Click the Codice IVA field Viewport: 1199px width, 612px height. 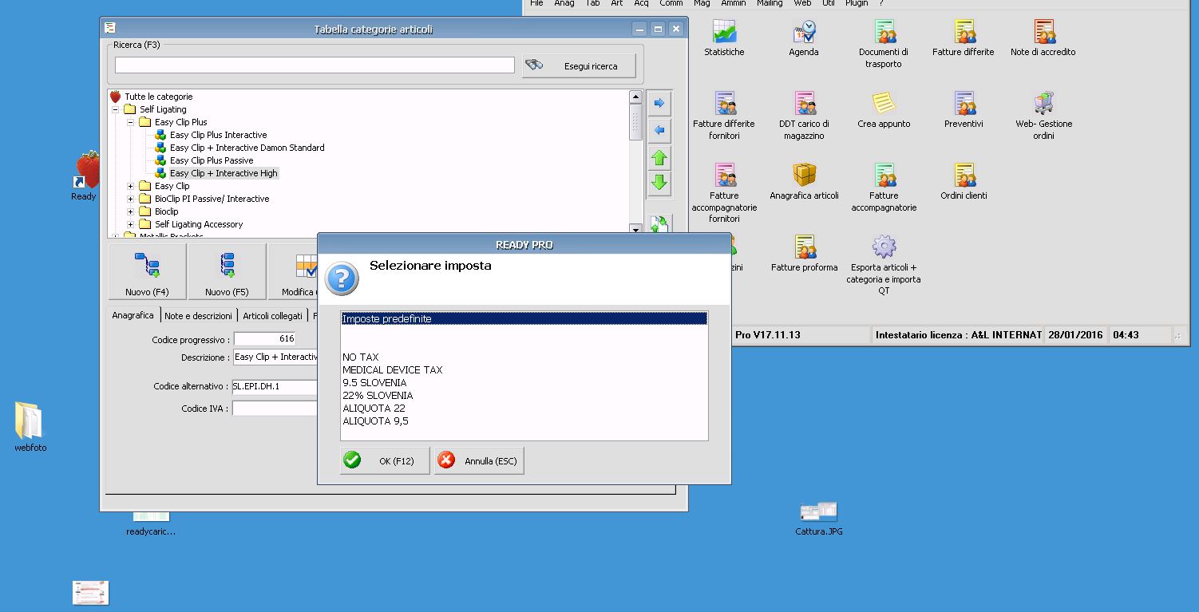275,409
